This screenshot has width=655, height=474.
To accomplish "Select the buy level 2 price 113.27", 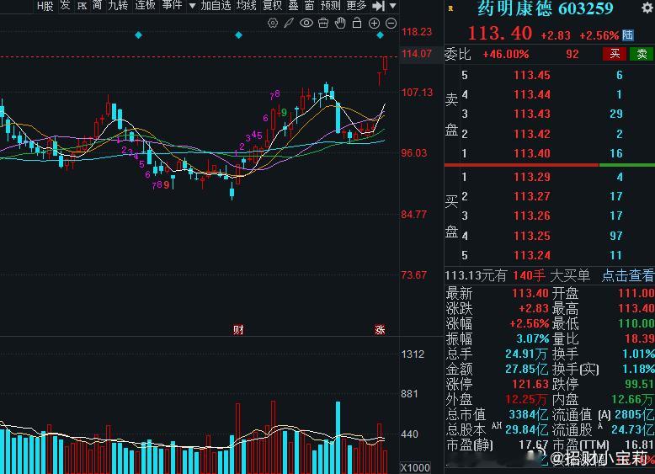I will coord(532,196).
